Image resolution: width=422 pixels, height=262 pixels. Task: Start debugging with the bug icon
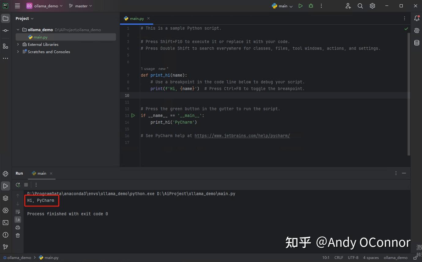click(x=311, y=6)
